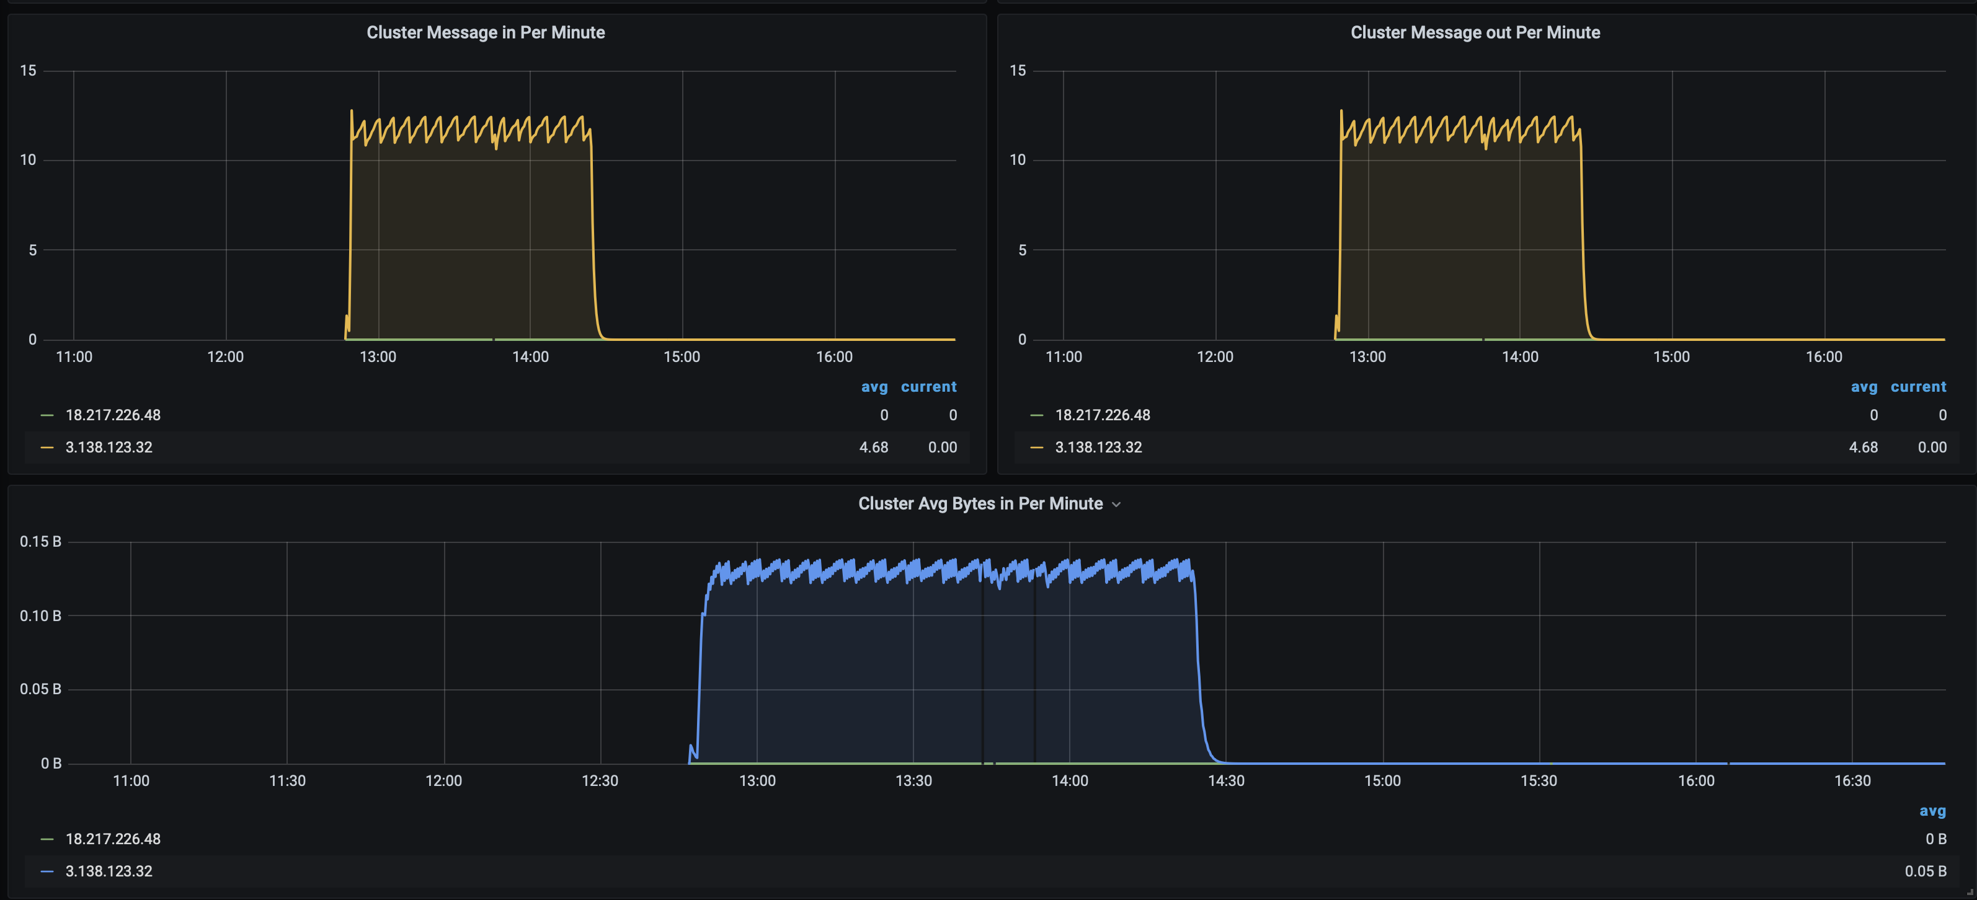Toggle 18.217.226.48 series in Avg Bytes legend

tap(113, 839)
